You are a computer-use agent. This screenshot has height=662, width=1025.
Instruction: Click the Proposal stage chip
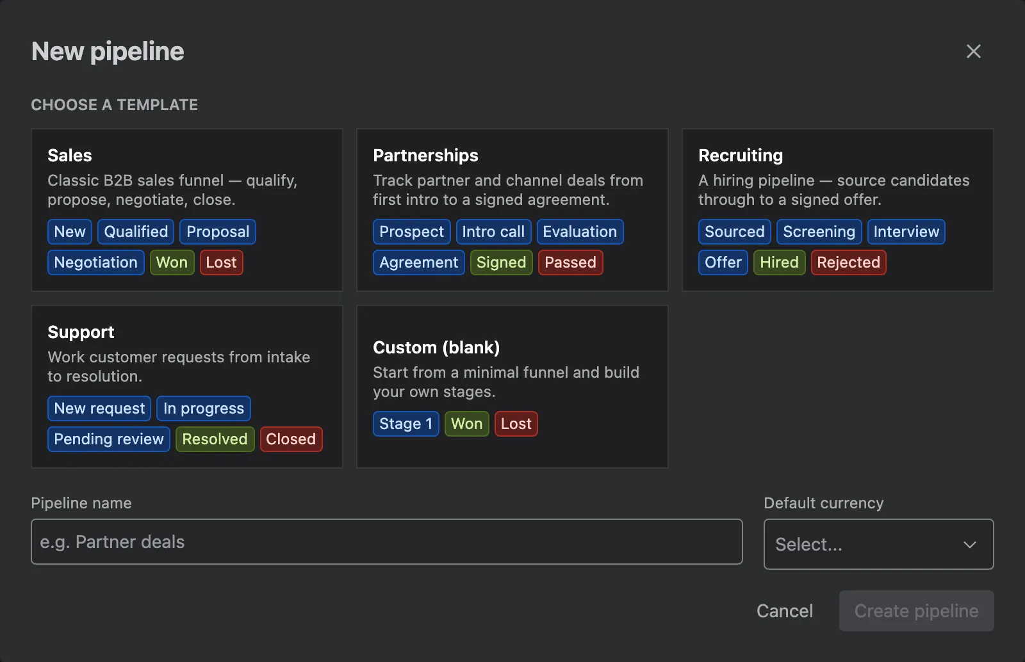click(218, 232)
